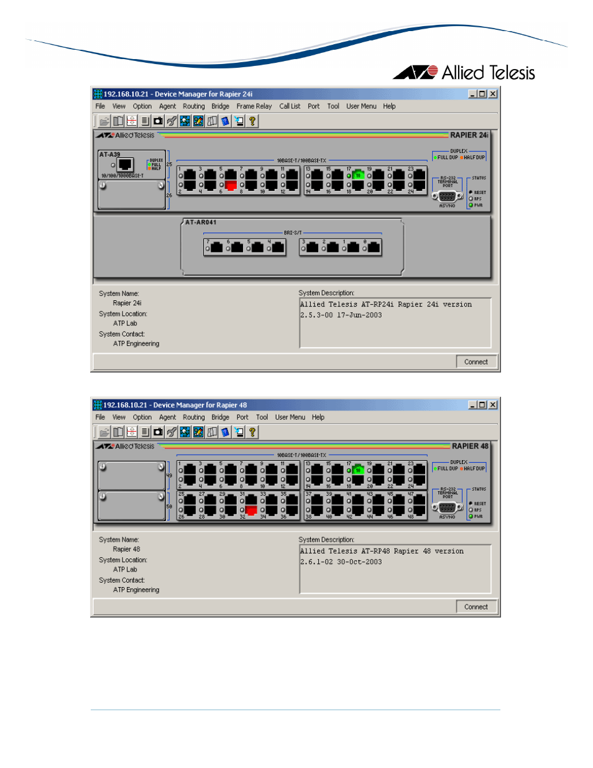Click the two-pane book icon beside the folder, Rapier 24i
593x768 pixels.
(118, 121)
